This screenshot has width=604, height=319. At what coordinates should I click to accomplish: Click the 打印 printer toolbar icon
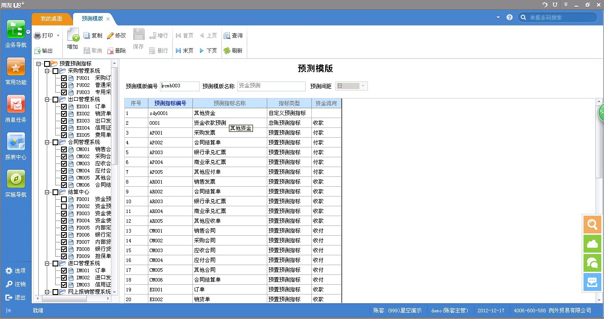(38, 36)
